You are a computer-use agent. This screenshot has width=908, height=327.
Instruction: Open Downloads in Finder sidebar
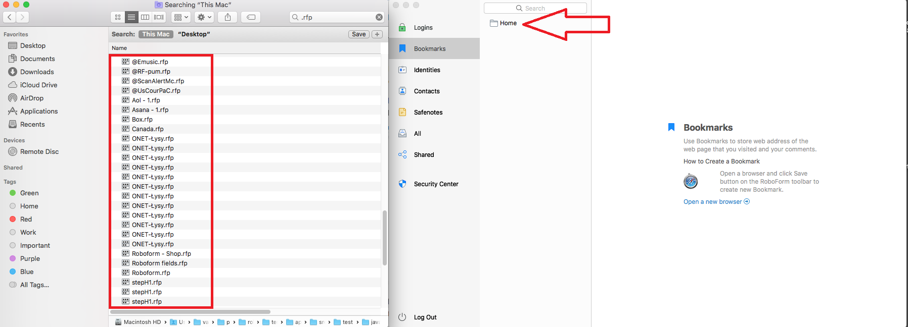tap(37, 72)
